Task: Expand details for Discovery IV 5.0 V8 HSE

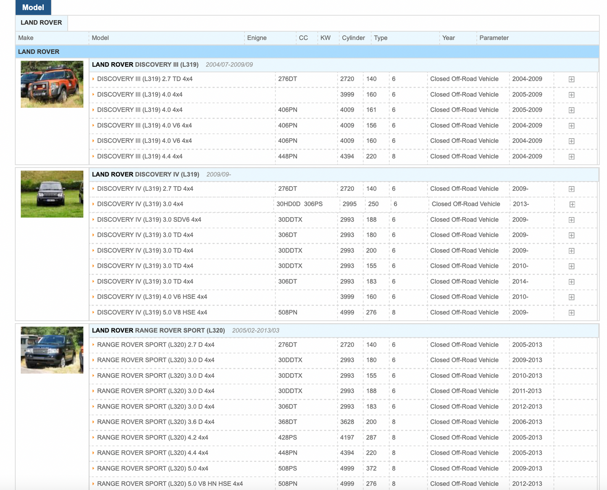Action: [x=571, y=313]
